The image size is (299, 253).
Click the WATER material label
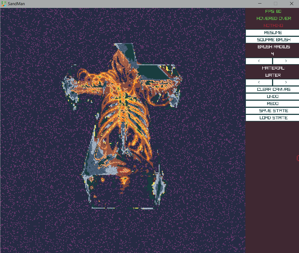[x=273, y=75]
